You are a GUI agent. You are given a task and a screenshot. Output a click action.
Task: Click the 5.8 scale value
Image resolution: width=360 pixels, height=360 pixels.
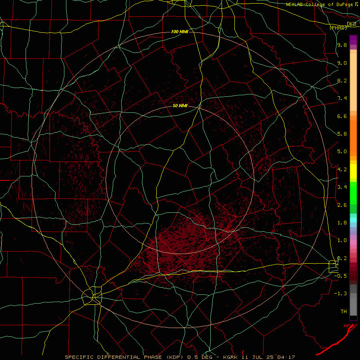[x=342, y=134]
